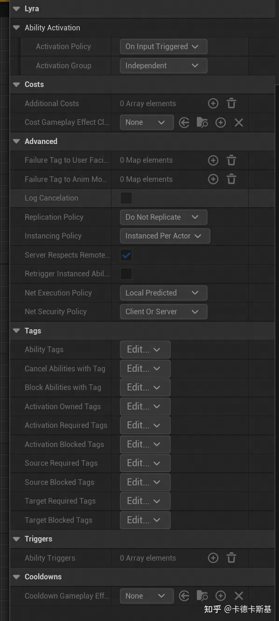This screenshot has height=621, width=279.
Task: Add element to Additional Costs array
Action: point(213,103)
